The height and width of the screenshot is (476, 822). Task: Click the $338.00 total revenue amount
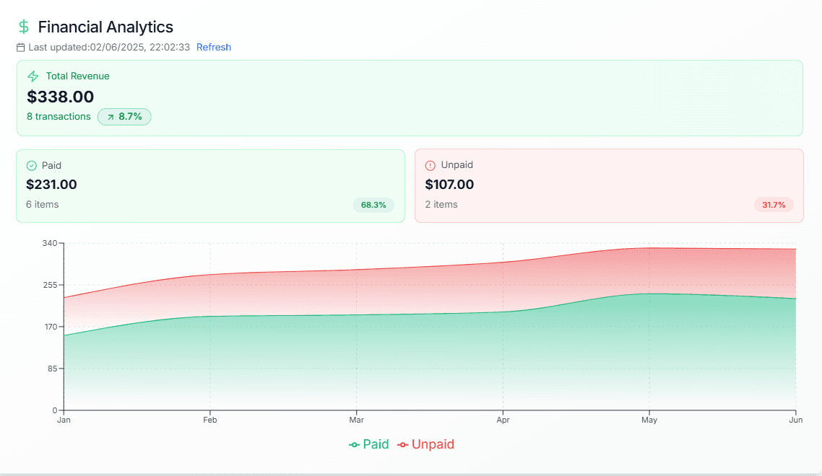[x=60, y=97]
